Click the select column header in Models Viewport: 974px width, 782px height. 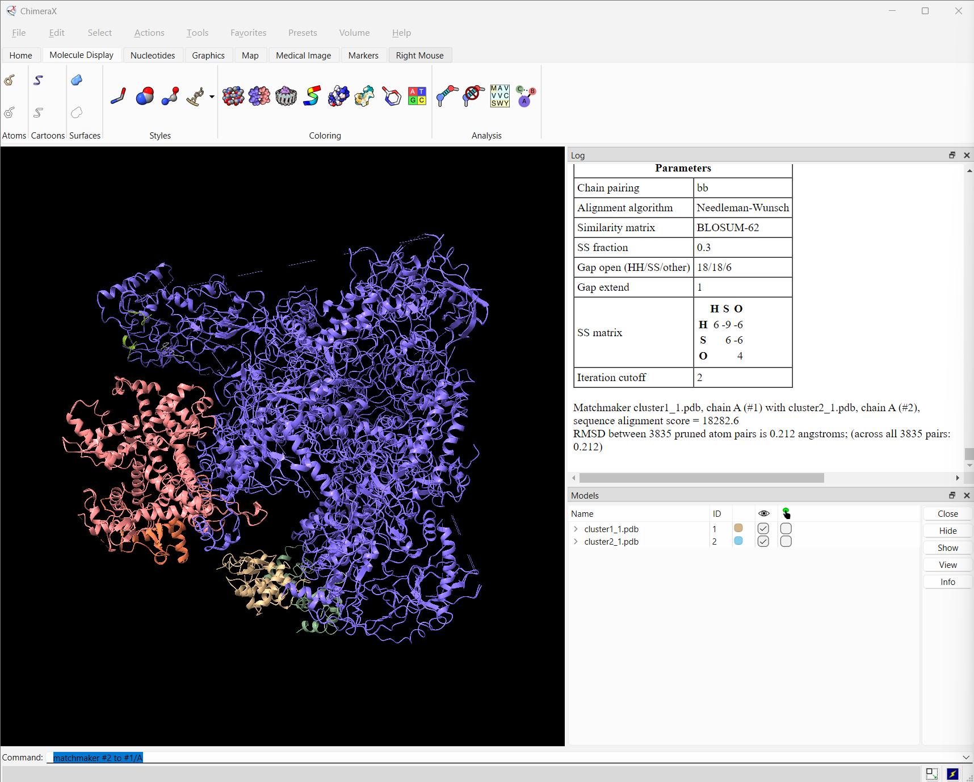click(x=786, y=513)
